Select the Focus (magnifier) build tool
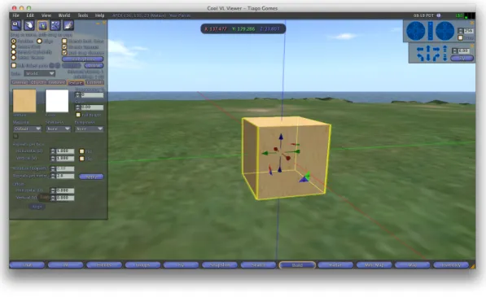Screen dimensions: 486x297 click(16, 25)
